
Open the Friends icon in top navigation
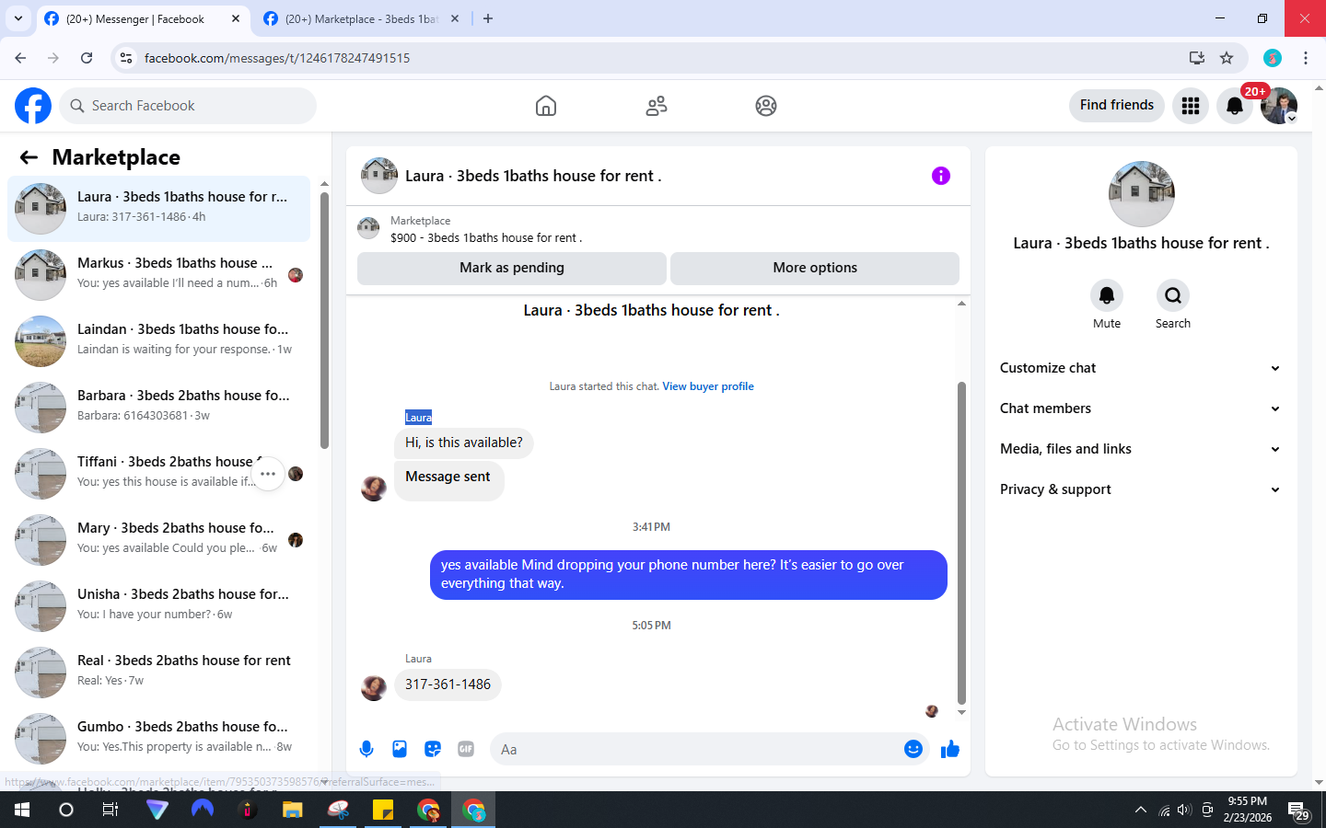pyautogui.click(x=657, y=106)
